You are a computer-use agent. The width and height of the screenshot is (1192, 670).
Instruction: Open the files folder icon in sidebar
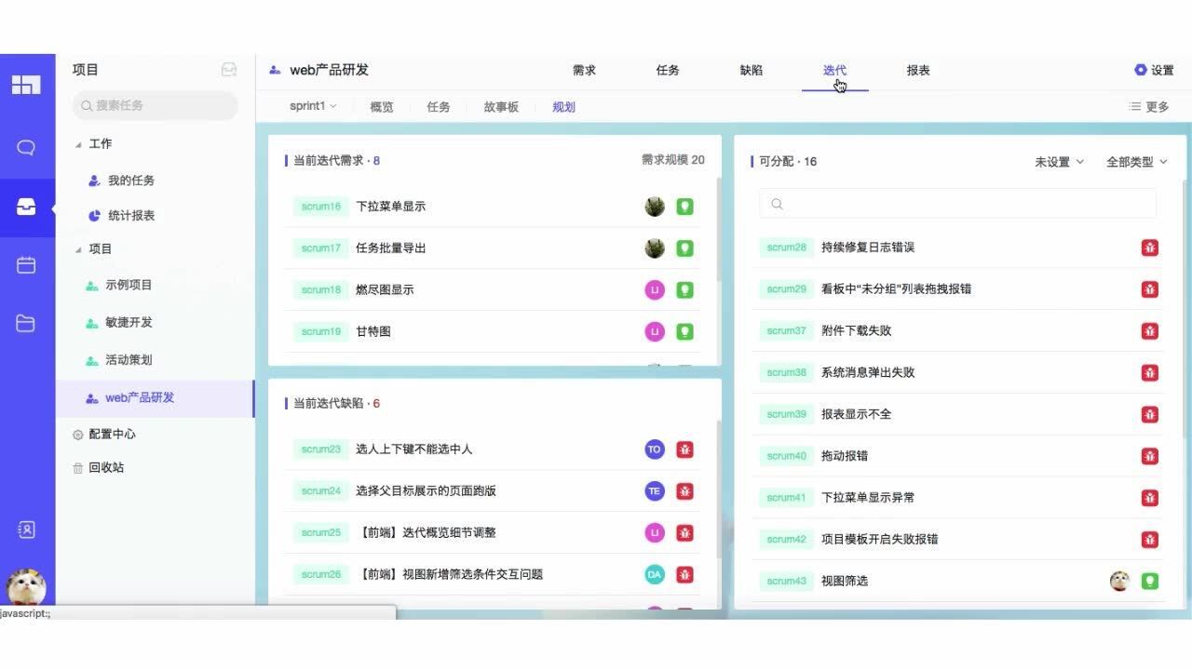[x=27, y=323]
